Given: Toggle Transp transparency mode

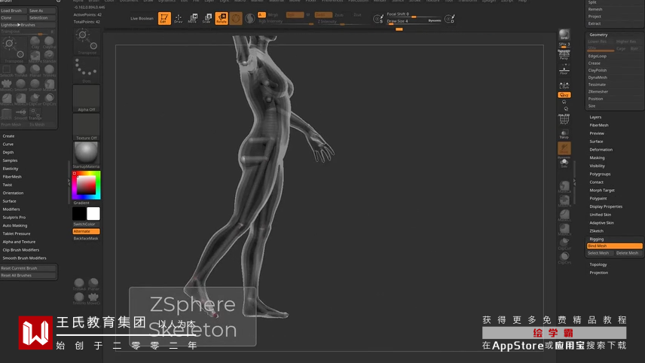Looking at the screenshot, I should click(564, 134).
